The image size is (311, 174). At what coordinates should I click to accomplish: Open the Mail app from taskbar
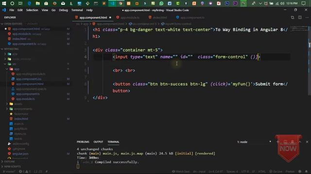pos(63,3)
